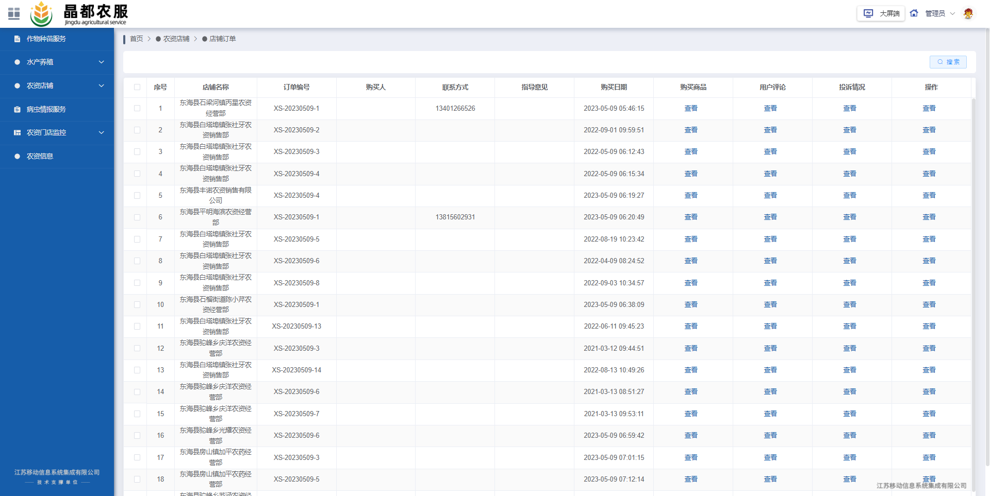Open the big screen monitor icon
The width and height of the screenshot is (990, 496).
click(868, 13)
